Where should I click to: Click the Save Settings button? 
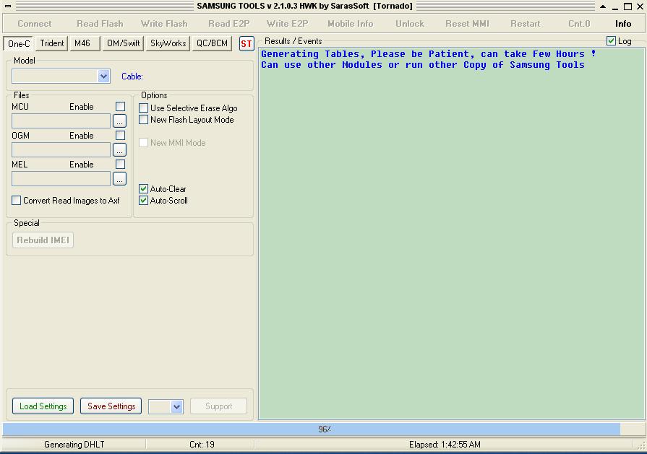[111, 406]
